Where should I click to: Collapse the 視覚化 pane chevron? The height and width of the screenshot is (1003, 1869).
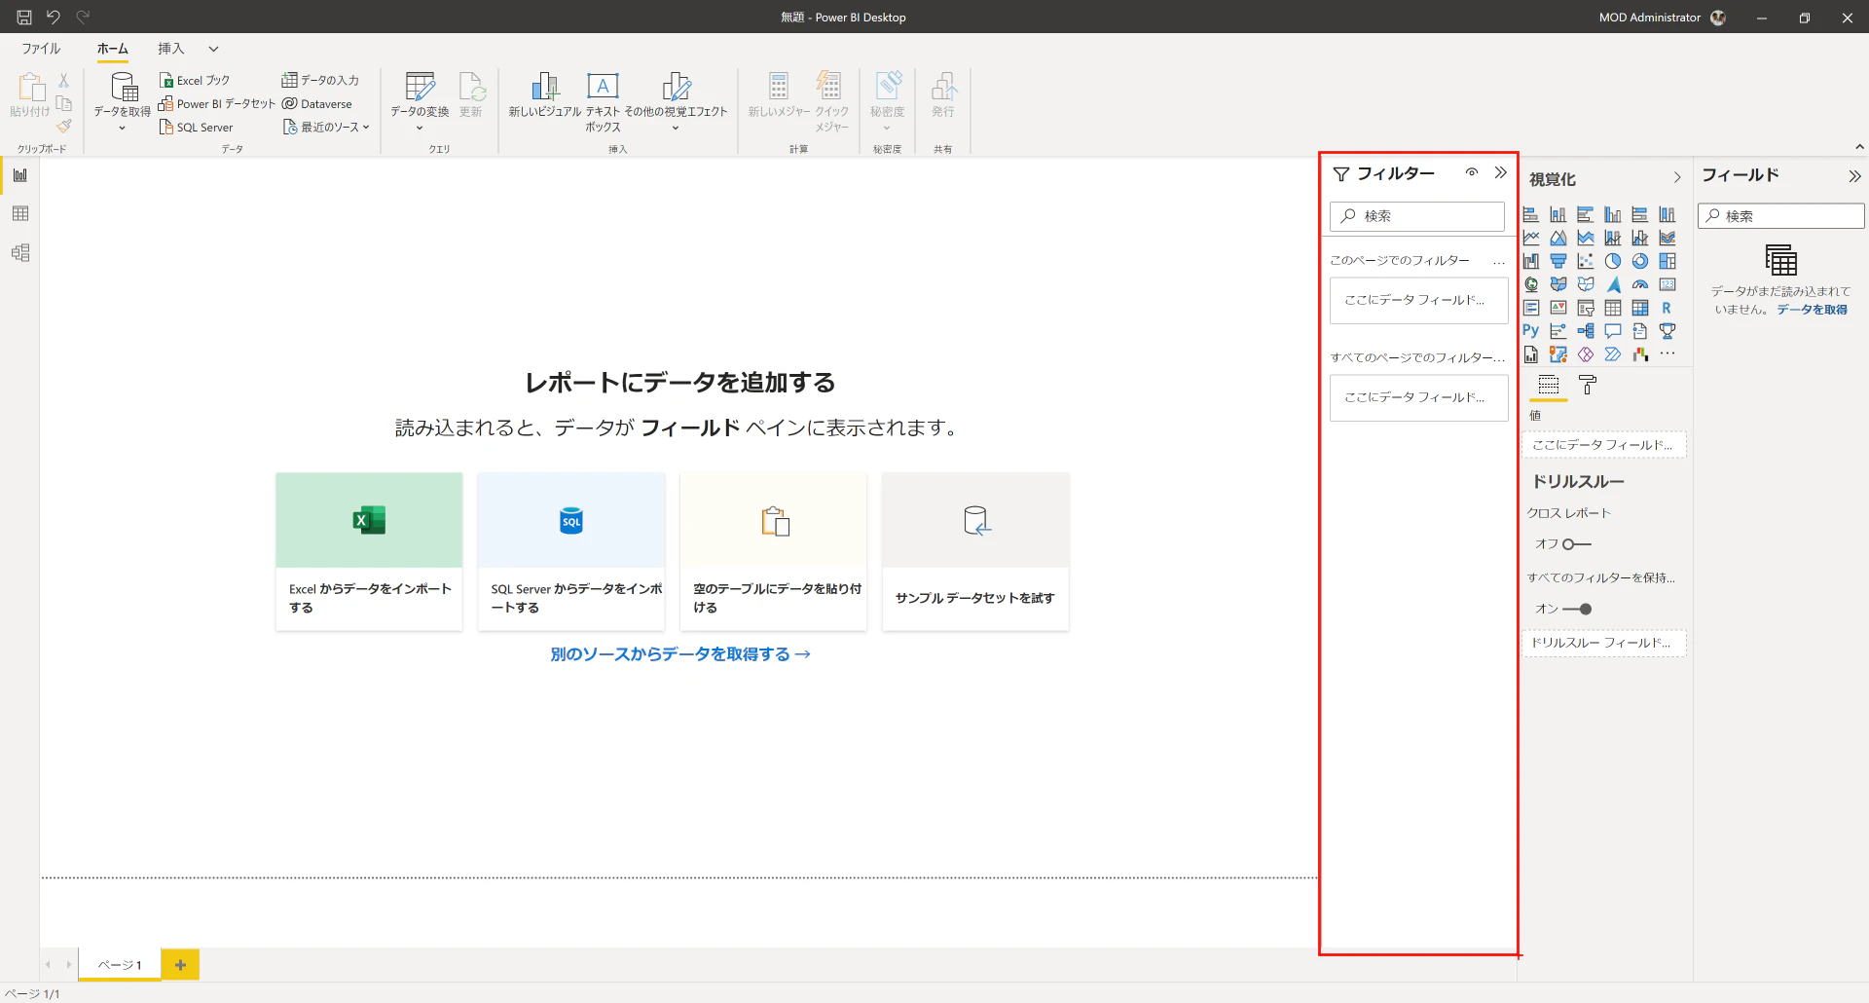click(x=1677, y=177)
